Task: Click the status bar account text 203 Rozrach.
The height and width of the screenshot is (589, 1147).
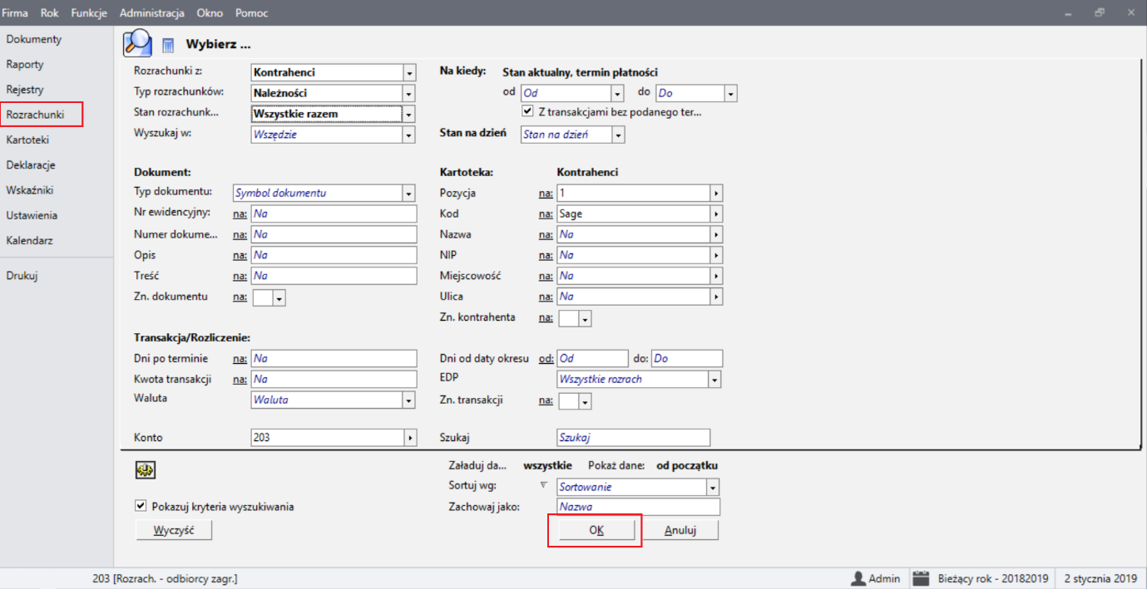Action: pyautogui.click(x=166, y=578)
